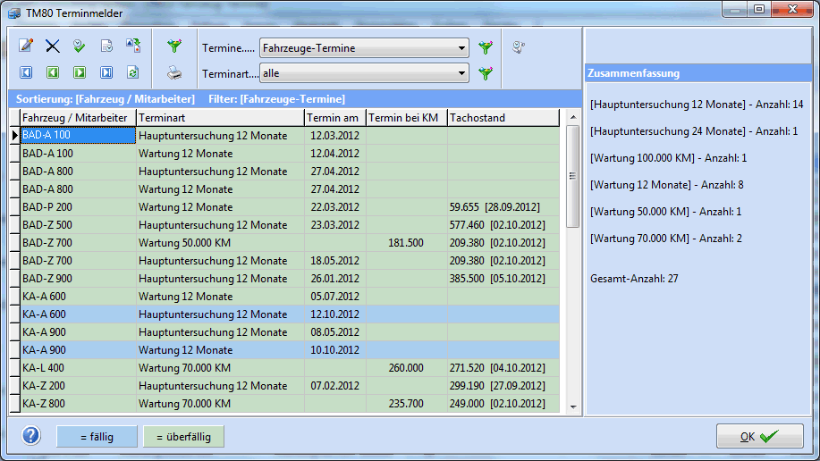This screenshot has height=461, width=820.
Task: Go to the first record
Action: [26, 72]
